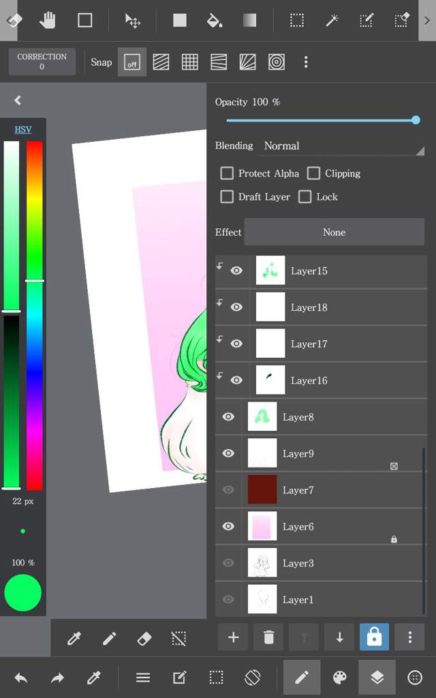Select the Hand move tool
436x698 pixels.
click(x=47, y=20)
